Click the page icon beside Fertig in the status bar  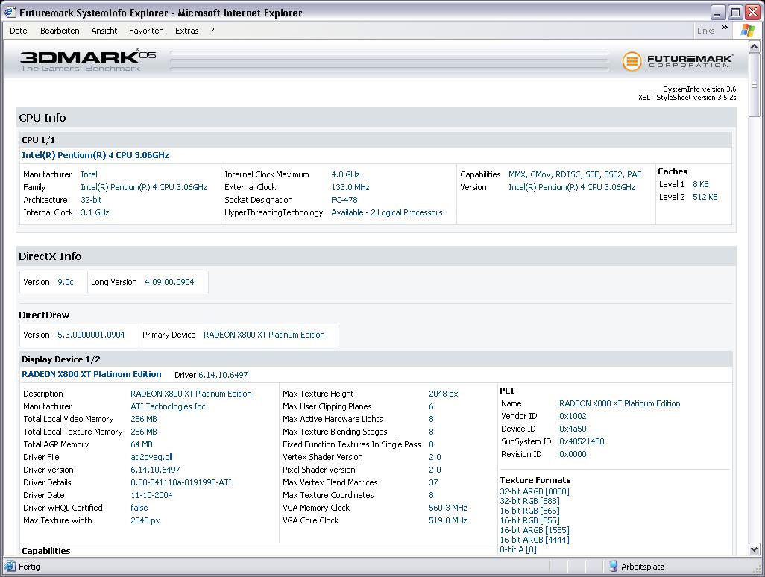click(10, 567)
